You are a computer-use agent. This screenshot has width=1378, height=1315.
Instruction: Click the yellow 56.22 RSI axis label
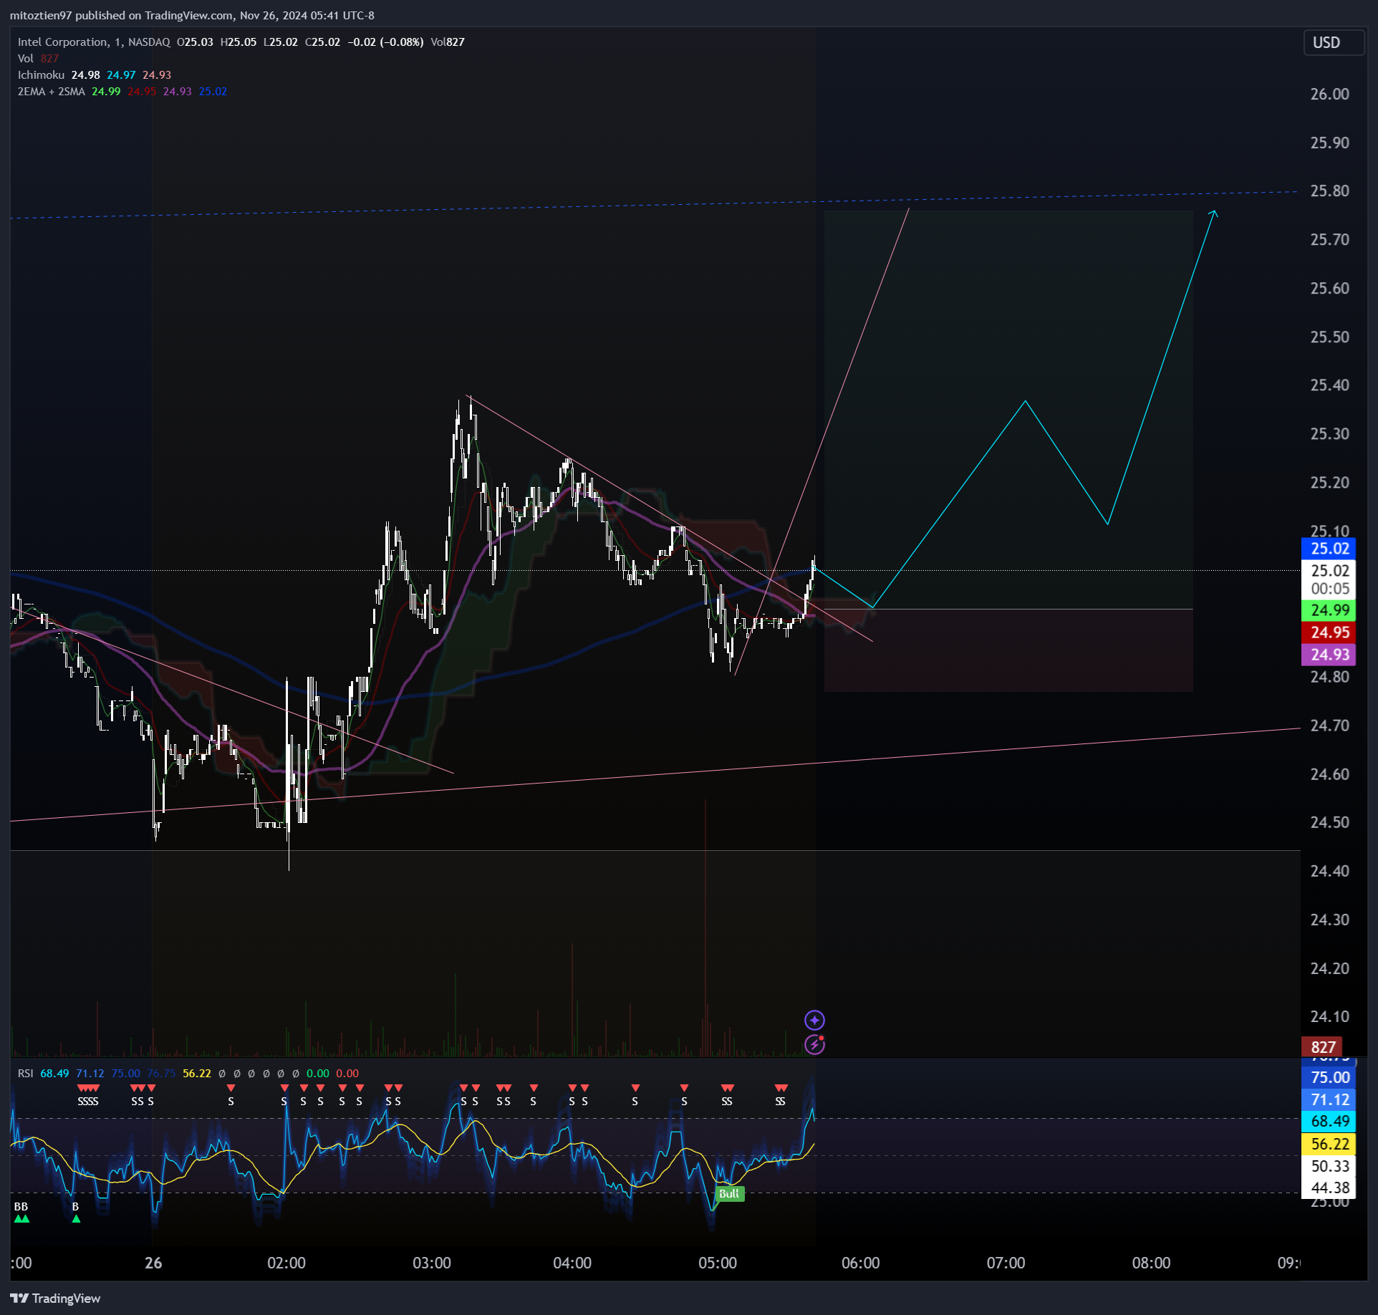tap(1329, 1144)
